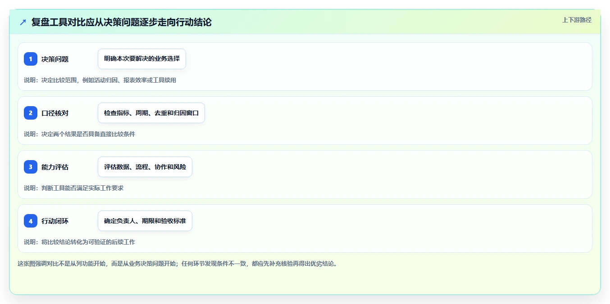Click the 能力评估 step title

click(55, 167)
